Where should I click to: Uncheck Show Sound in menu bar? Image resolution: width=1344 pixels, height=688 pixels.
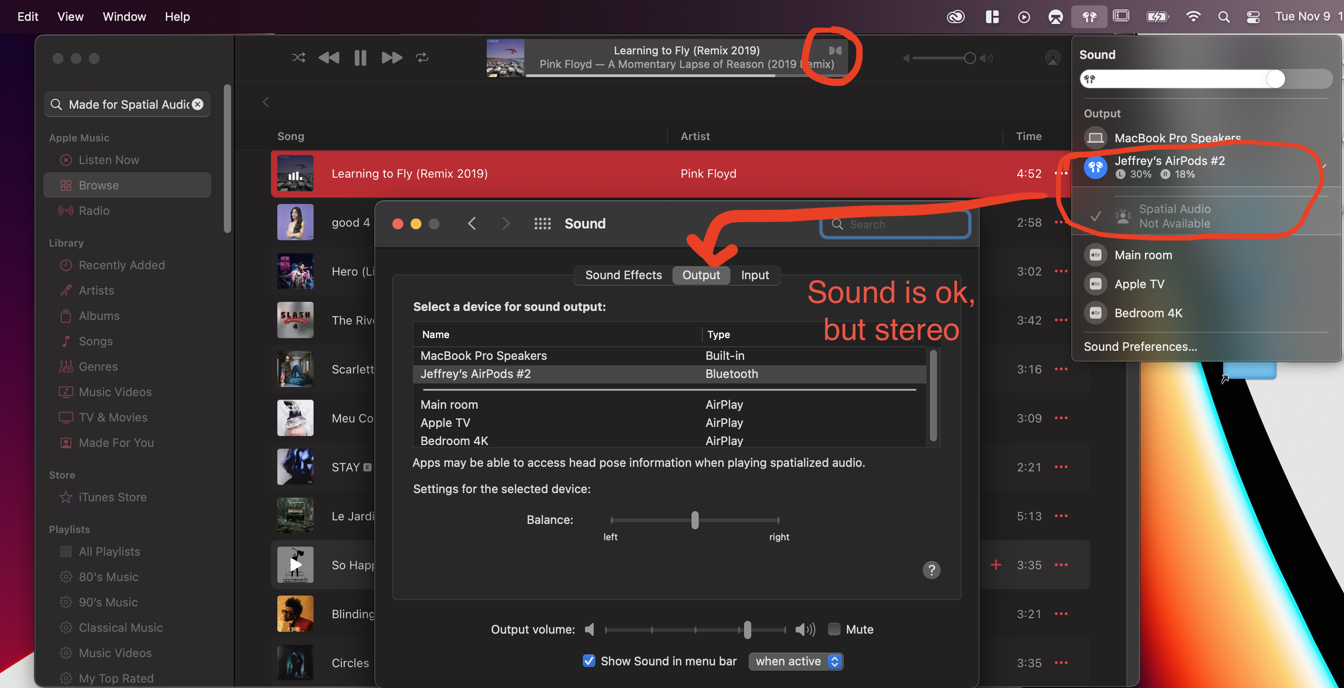(589, 661)
